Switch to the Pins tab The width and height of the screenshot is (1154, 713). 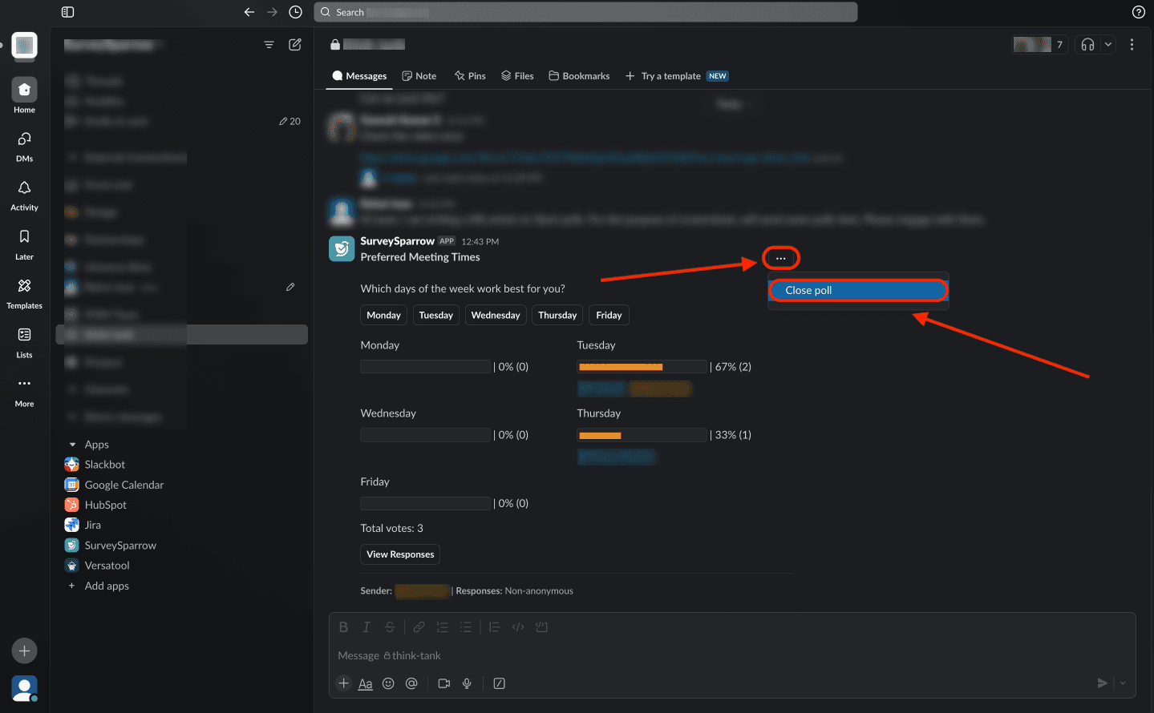(470, 76)
